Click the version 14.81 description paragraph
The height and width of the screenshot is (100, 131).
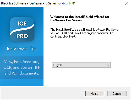pyautogui.click(x=85, y=33)
